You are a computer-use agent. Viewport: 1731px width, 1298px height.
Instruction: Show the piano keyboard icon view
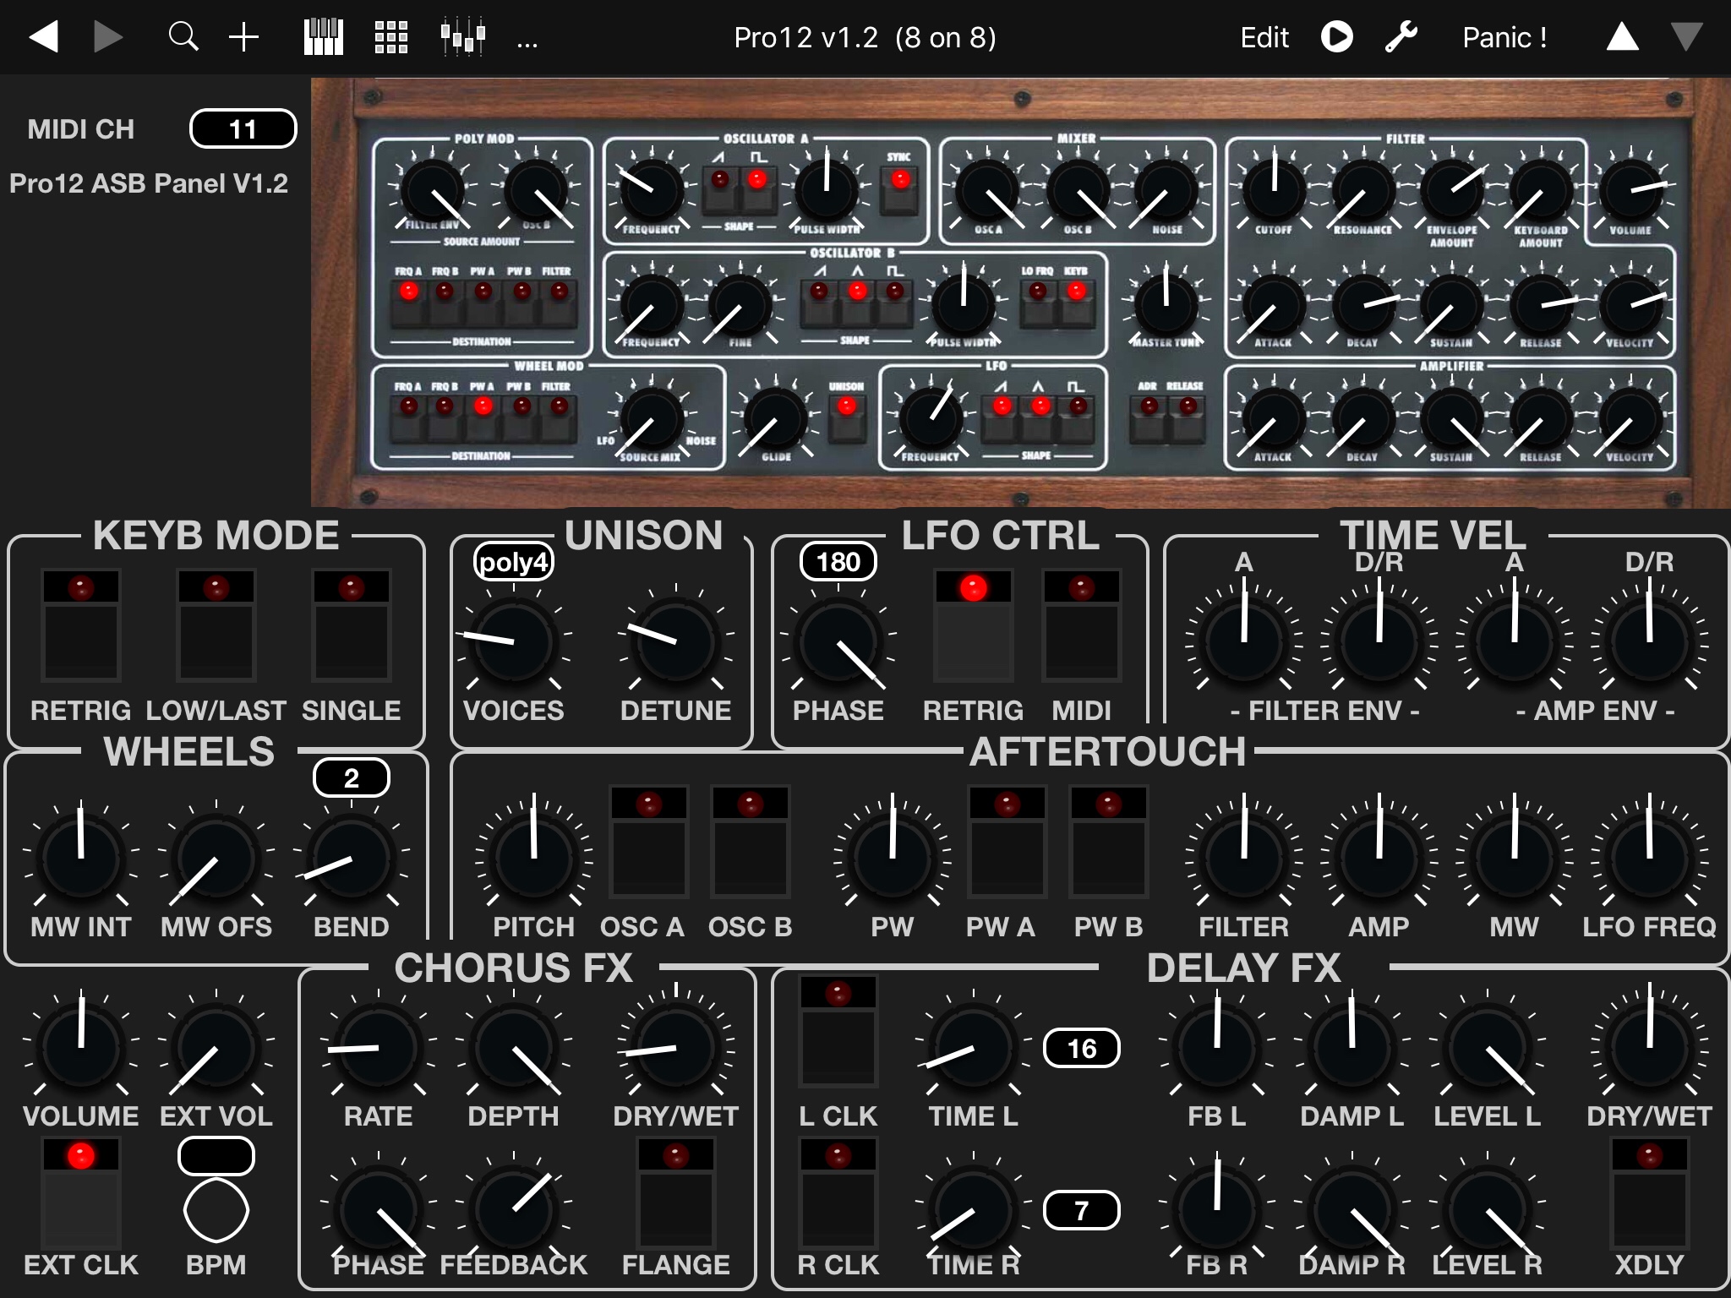pos(324,37)
